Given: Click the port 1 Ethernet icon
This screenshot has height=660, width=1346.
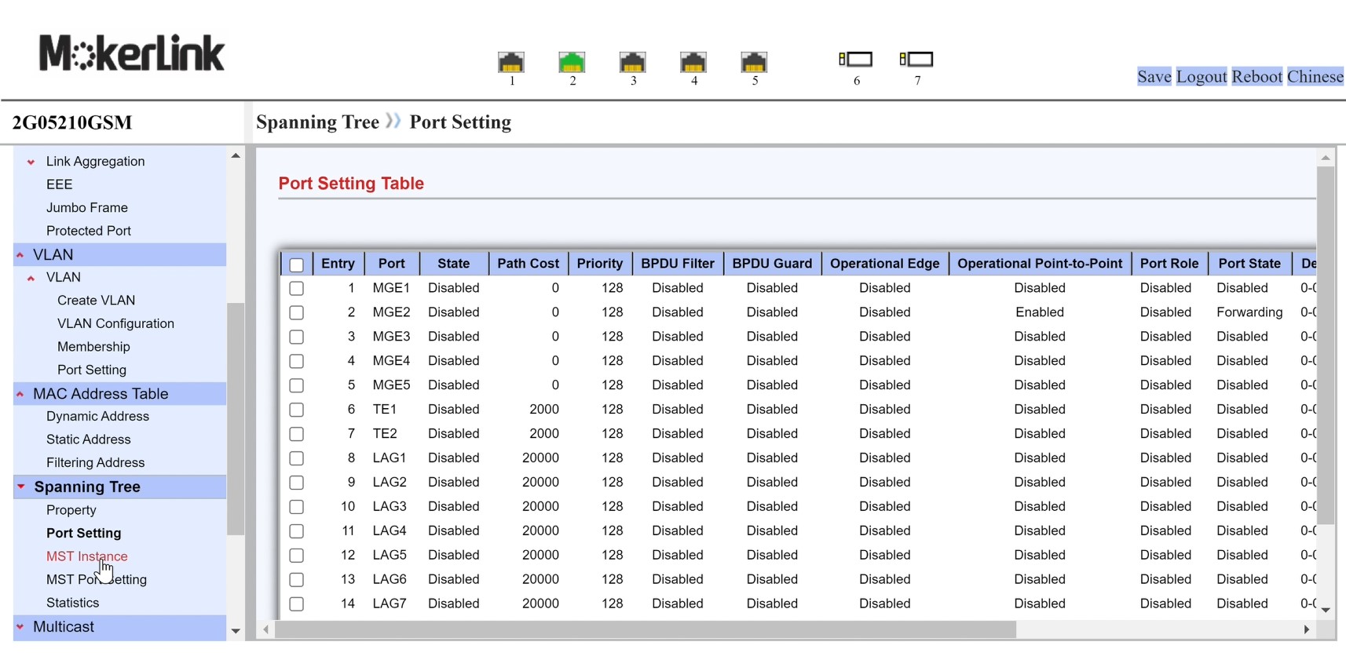Looking at the screenshot, I should 511,62.
